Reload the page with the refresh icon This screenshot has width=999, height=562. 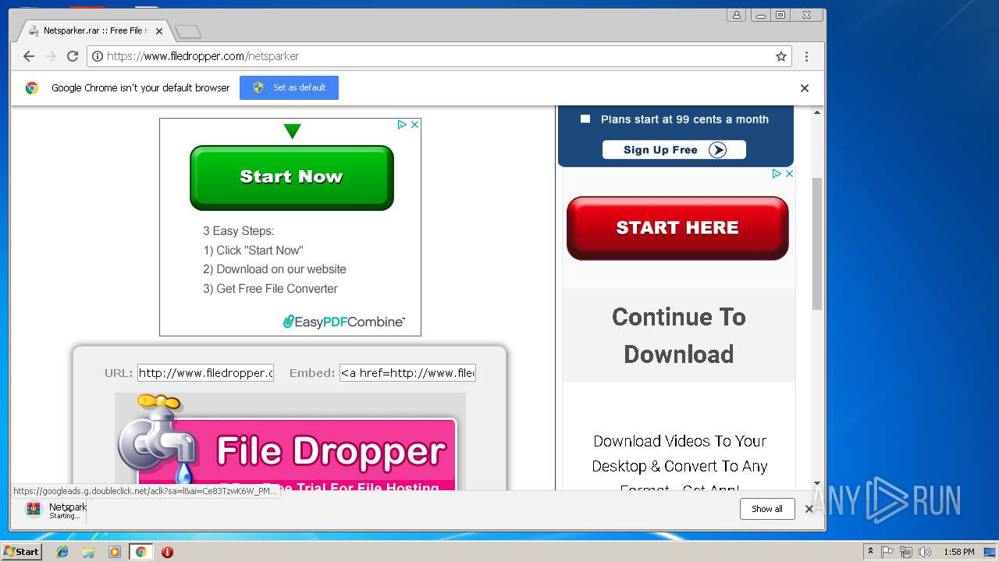point(73,56)
